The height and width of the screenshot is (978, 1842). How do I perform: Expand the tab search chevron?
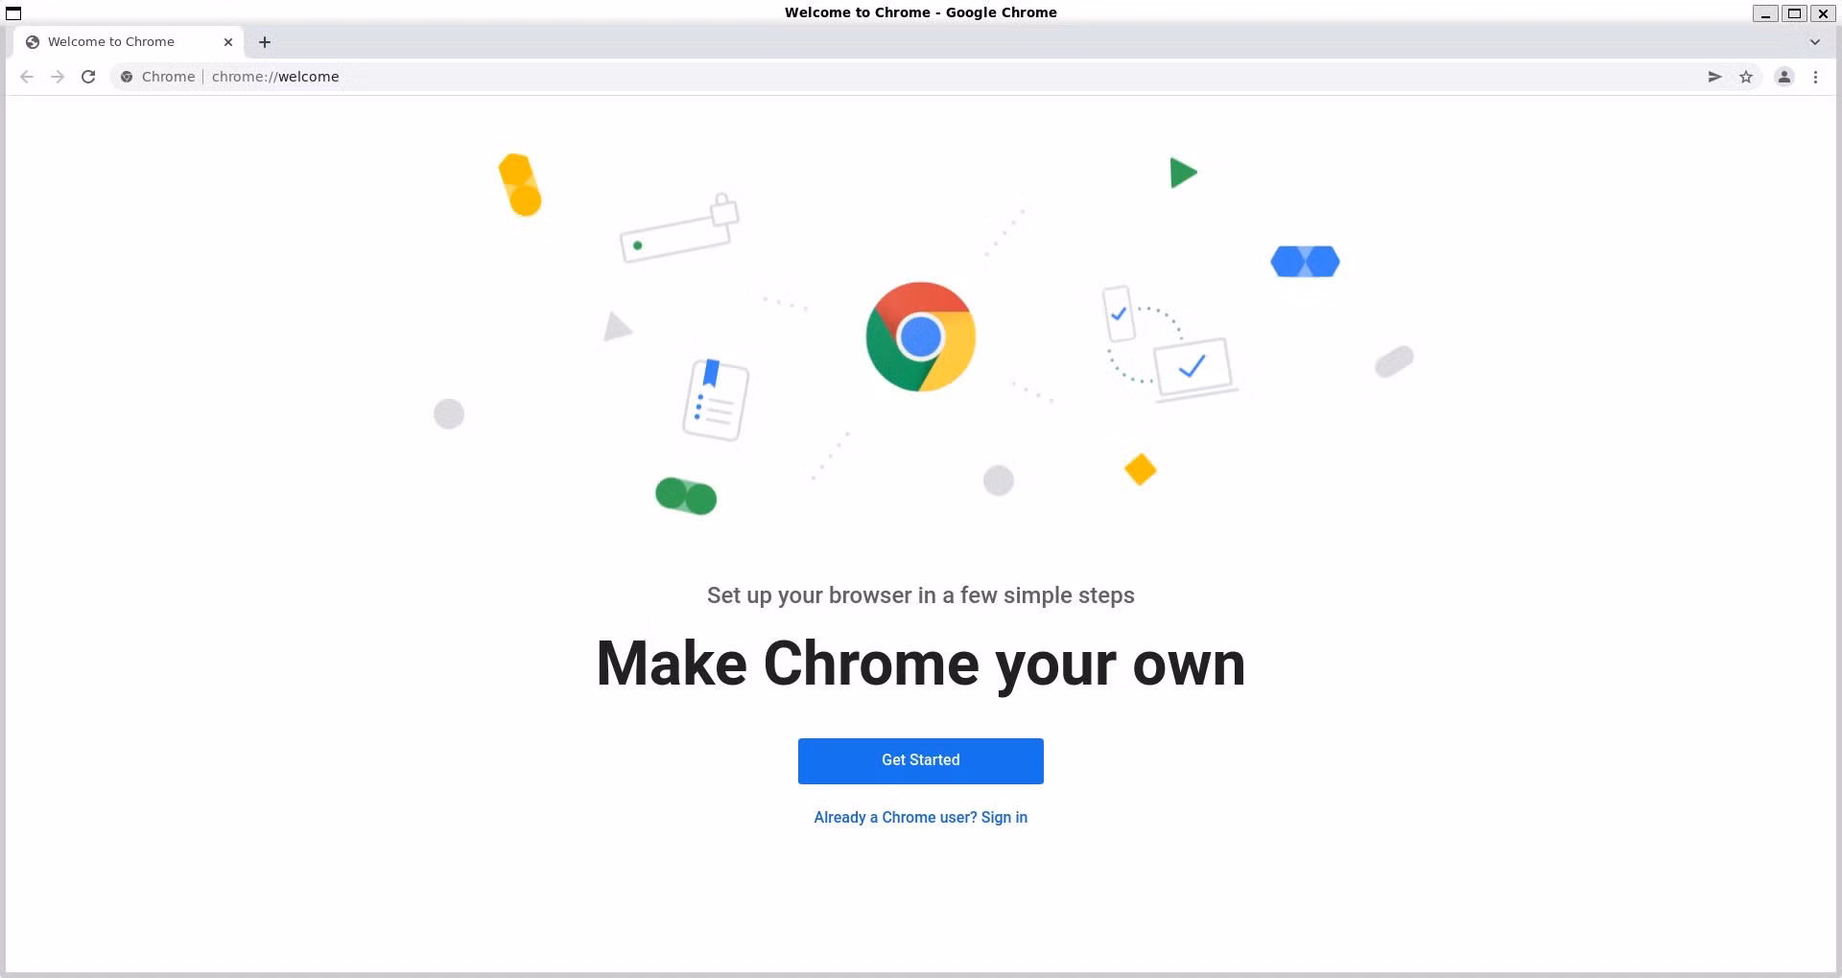point(1814,42)
